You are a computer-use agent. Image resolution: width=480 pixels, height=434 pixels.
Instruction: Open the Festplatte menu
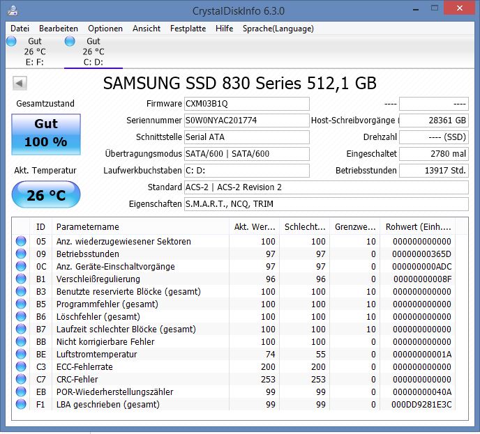[x=188, y=29]
